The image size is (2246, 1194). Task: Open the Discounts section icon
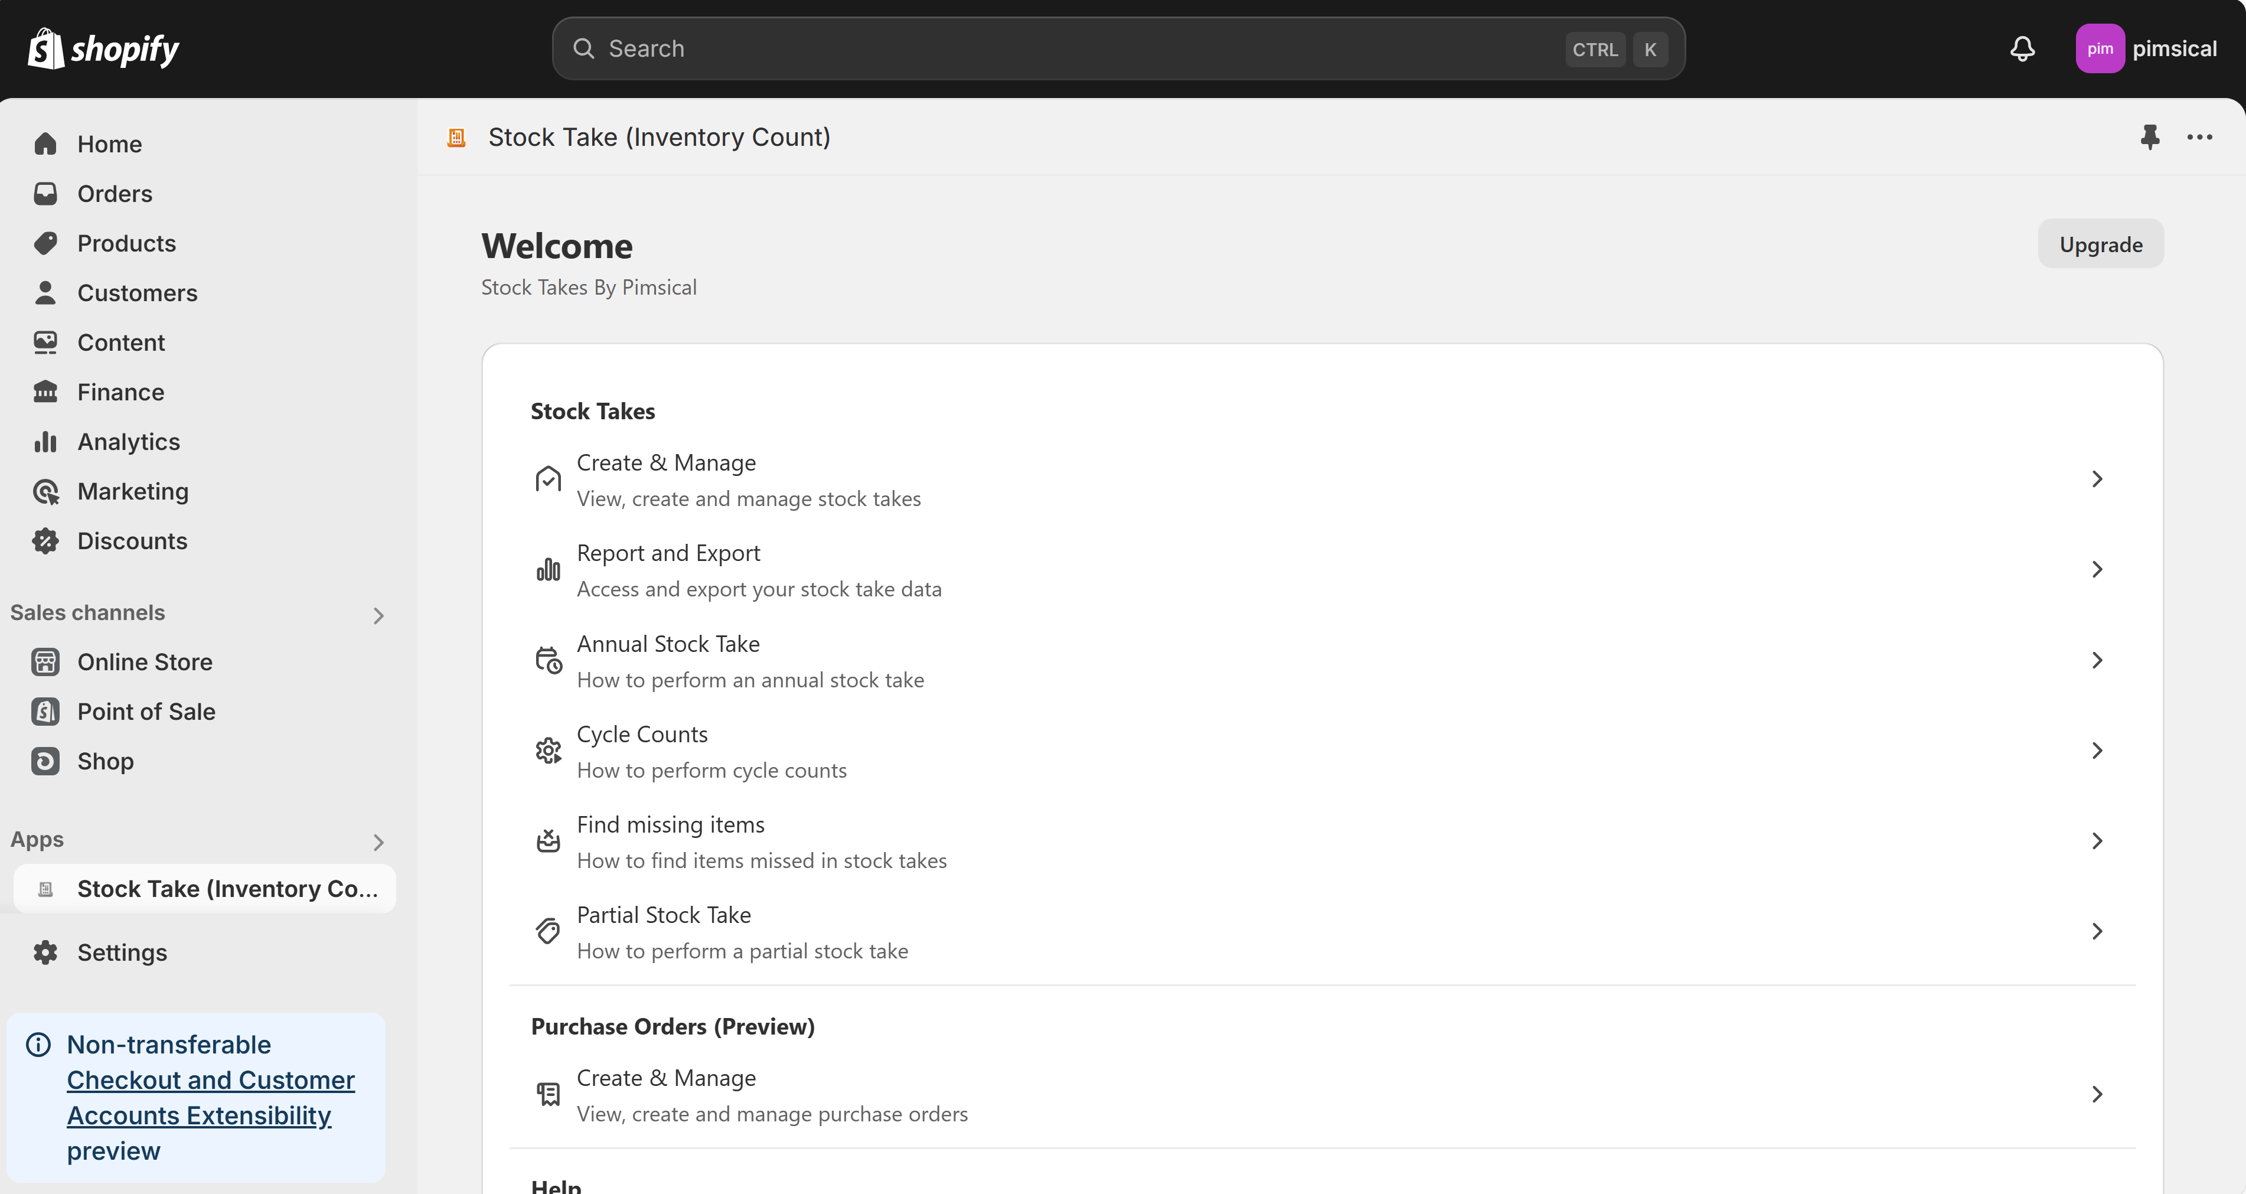[x=45, y=541]
